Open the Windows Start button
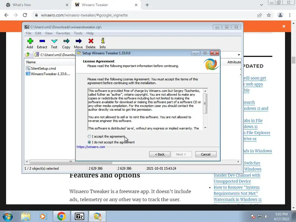296x222 pixels. pyautogui.click(x=8, y=216)
